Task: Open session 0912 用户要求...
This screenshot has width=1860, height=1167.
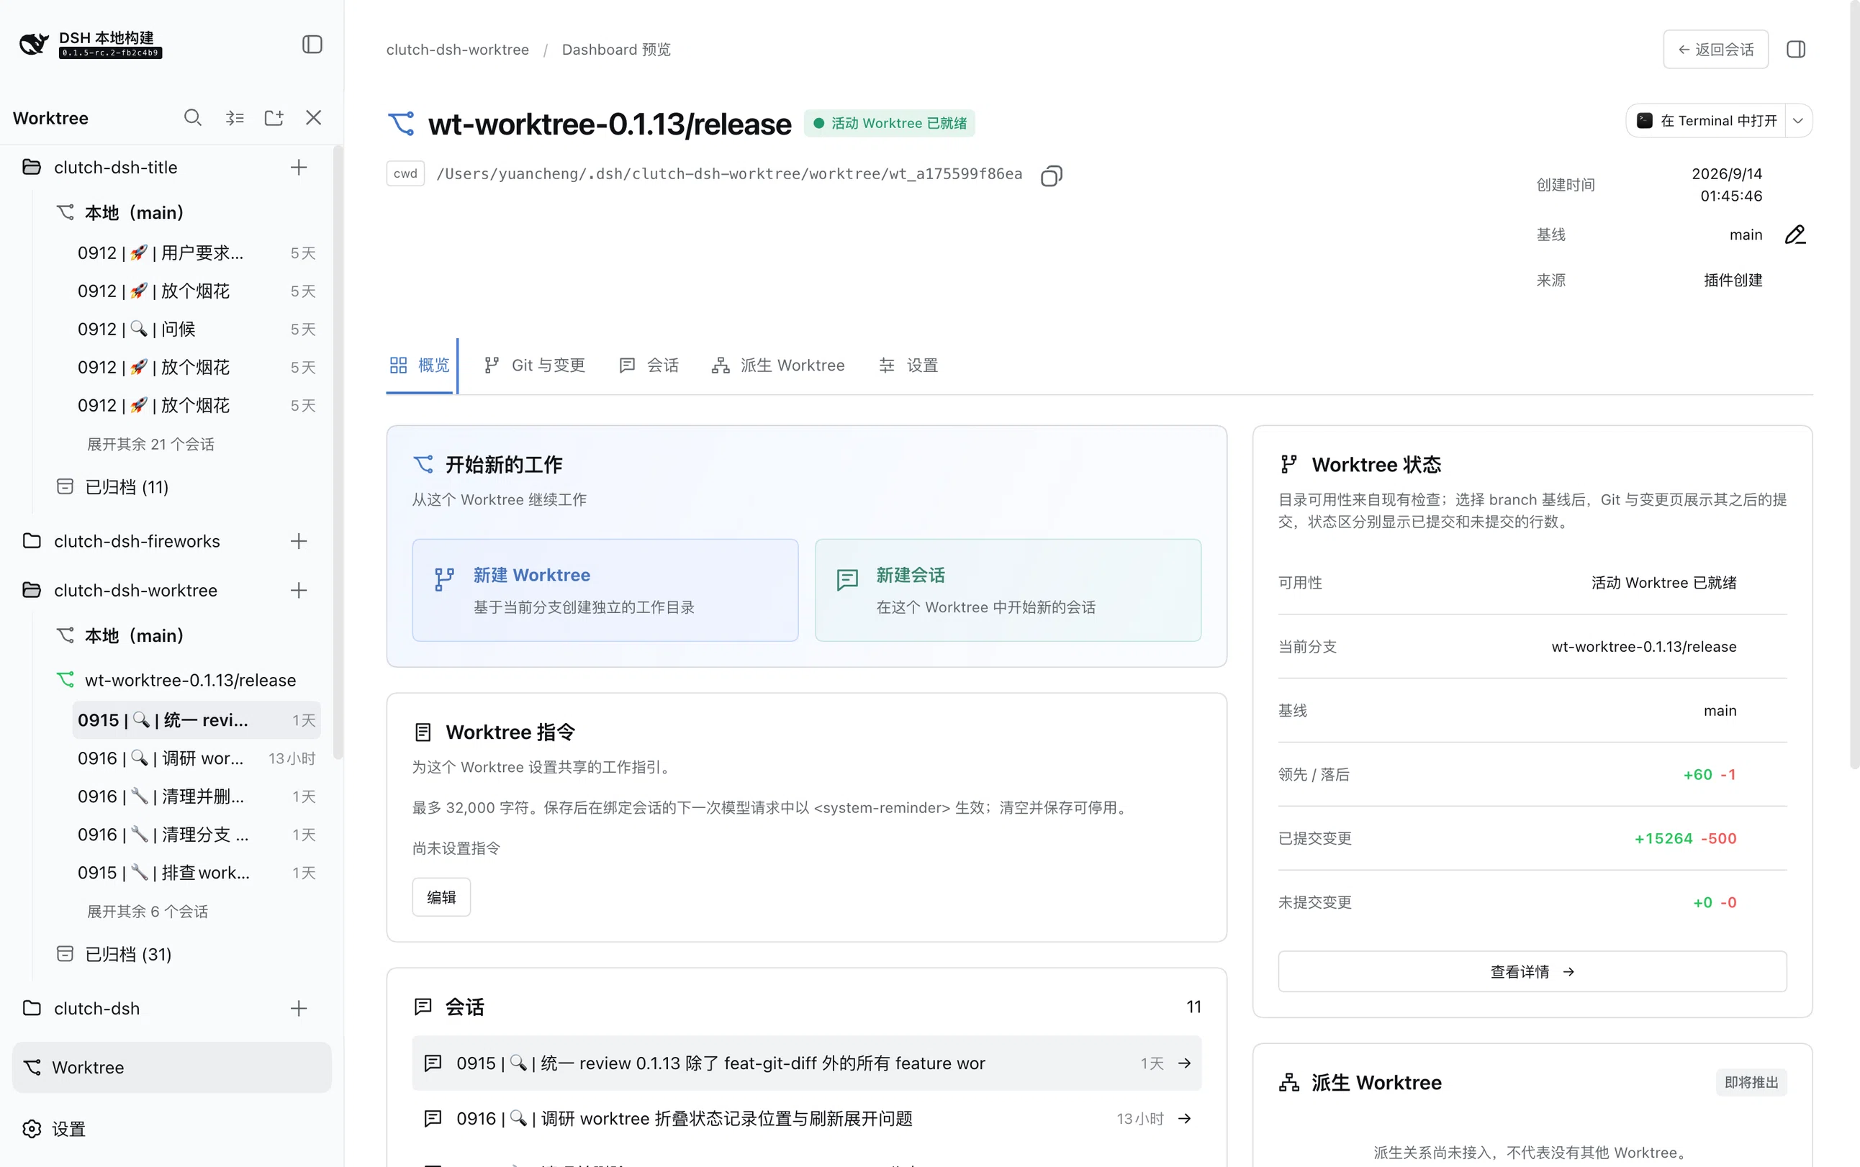Action: (197, 253)
